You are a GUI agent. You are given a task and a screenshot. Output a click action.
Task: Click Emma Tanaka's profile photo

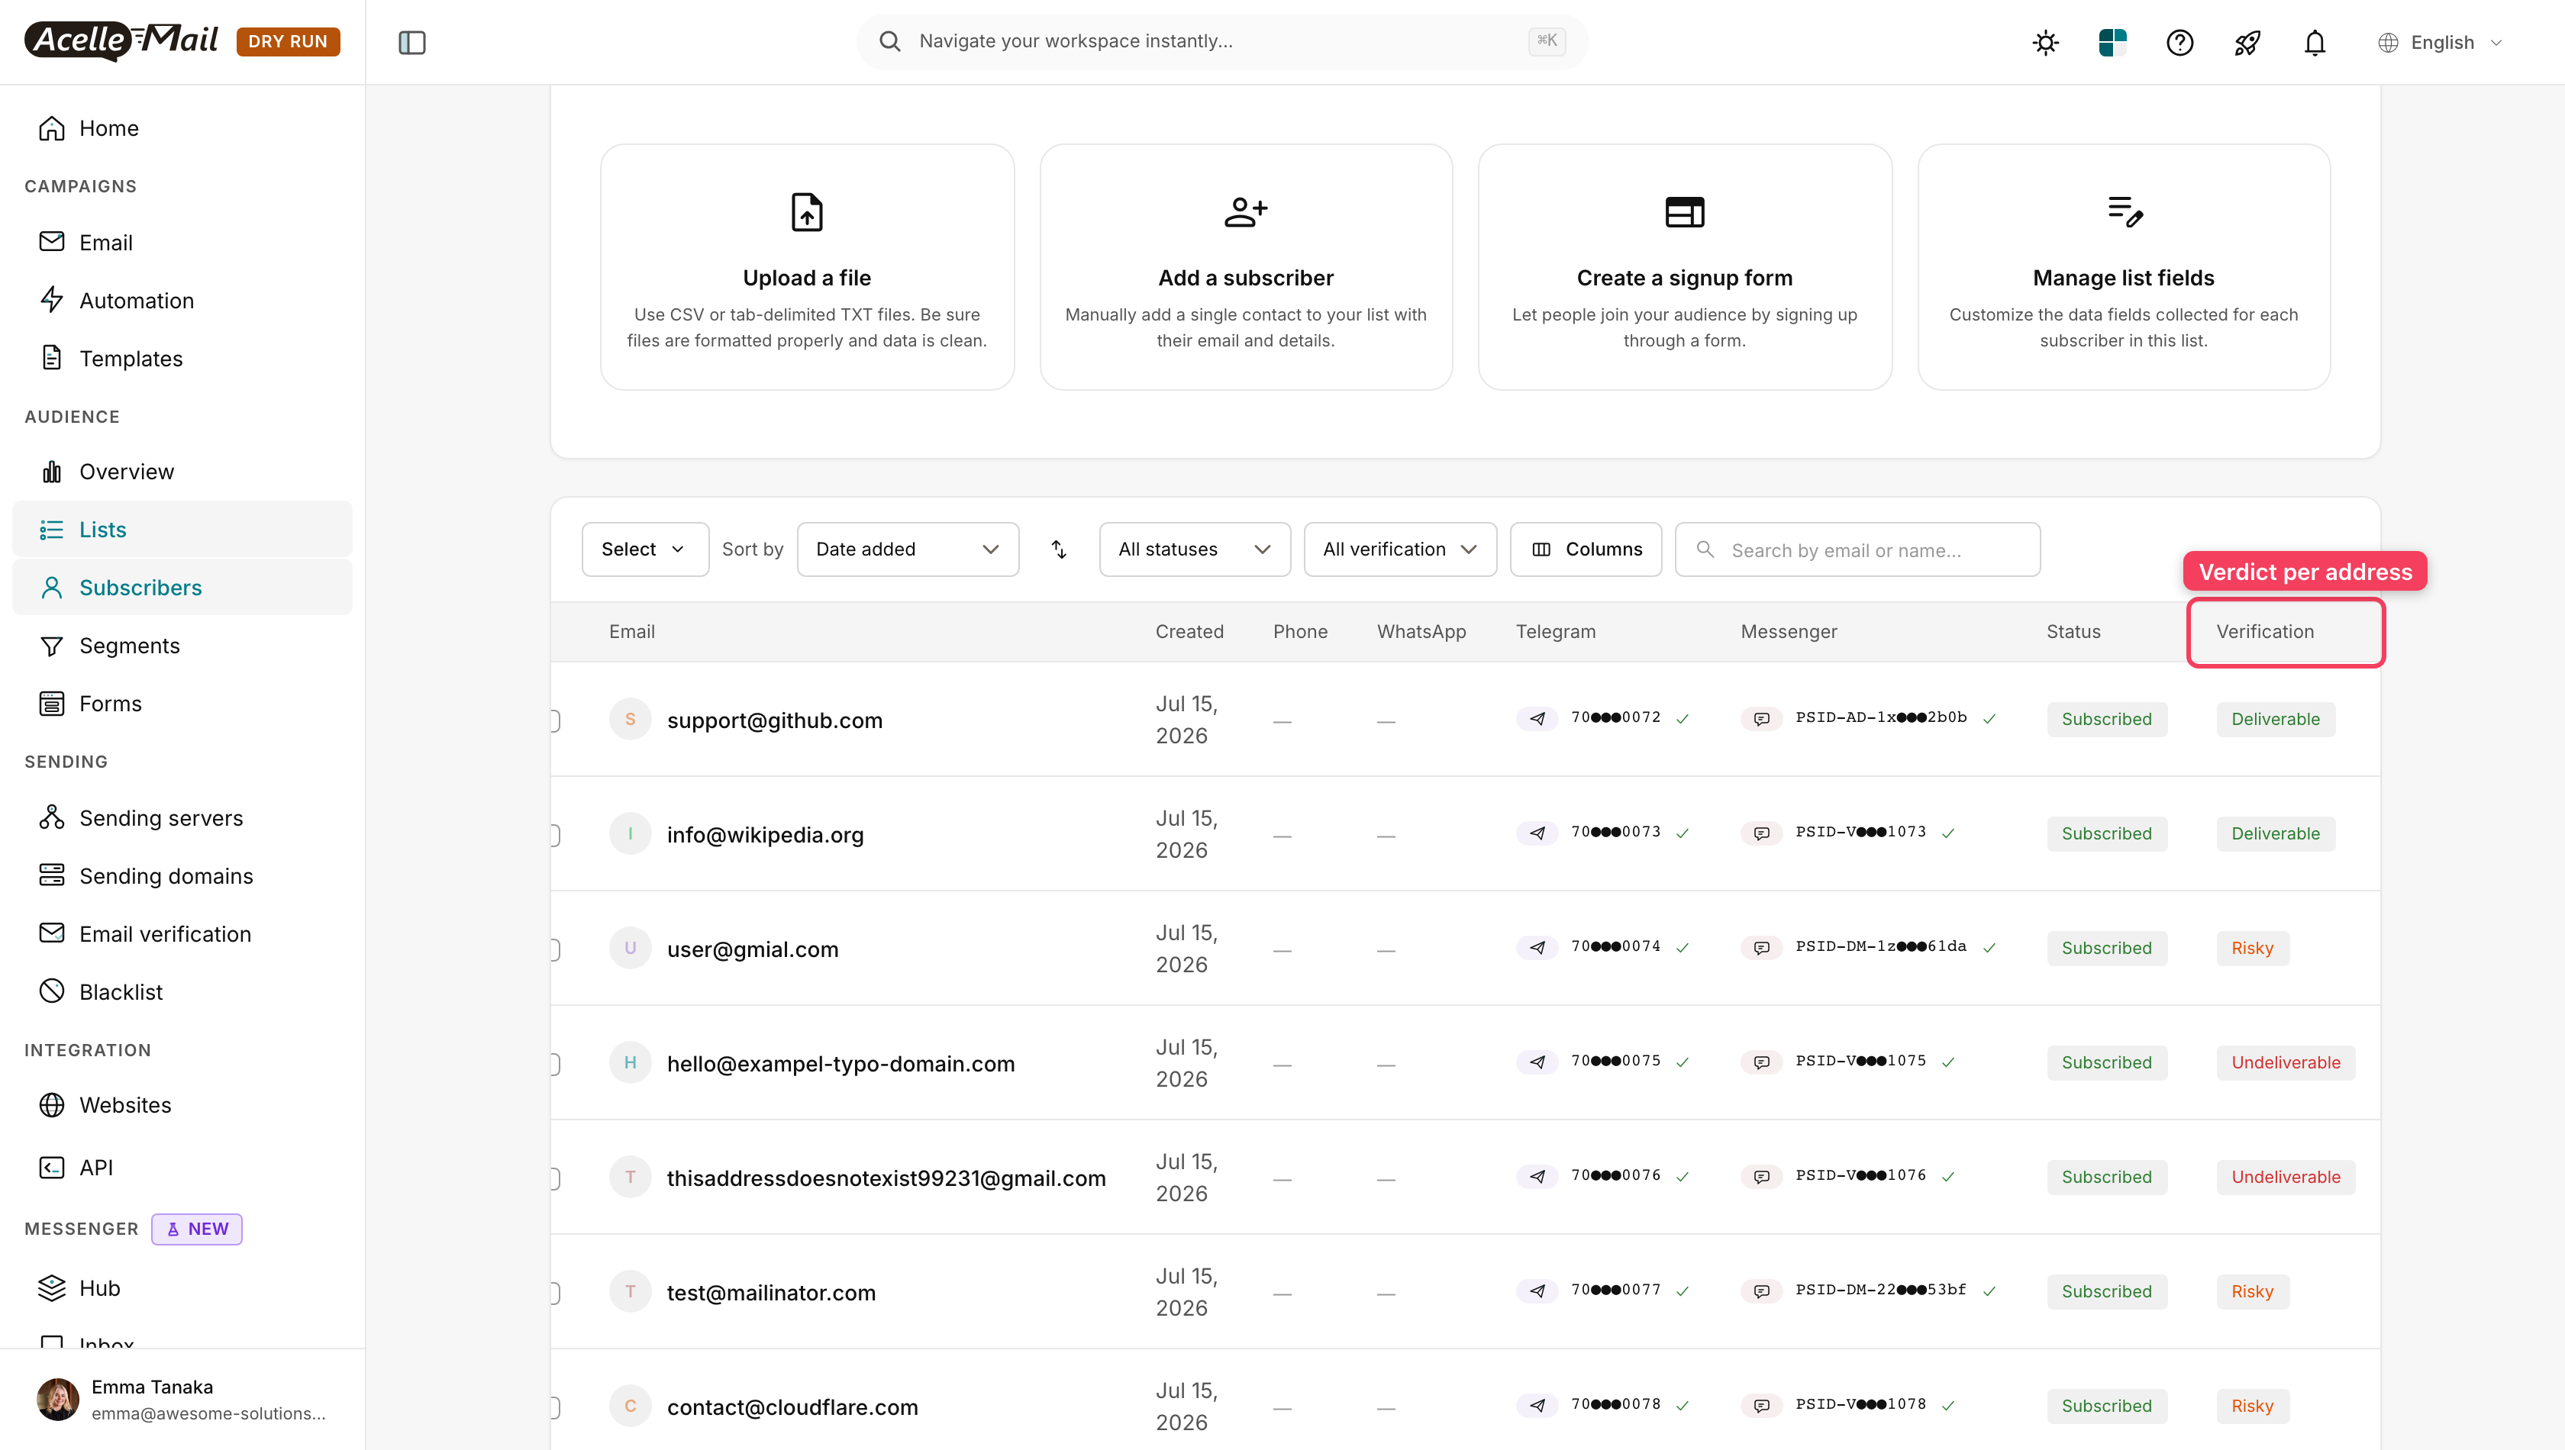click(x=58, y=1398)
